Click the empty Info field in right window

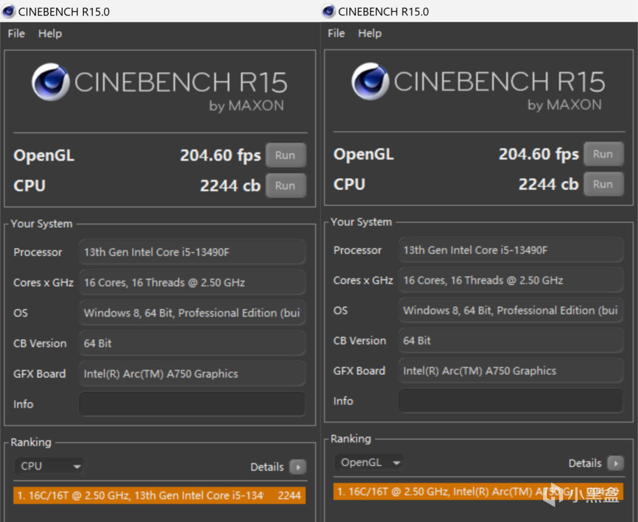click(x=511, y=401)
